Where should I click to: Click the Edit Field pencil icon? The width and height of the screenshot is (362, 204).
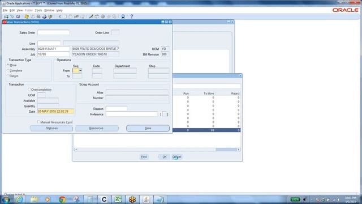[90, 16]
